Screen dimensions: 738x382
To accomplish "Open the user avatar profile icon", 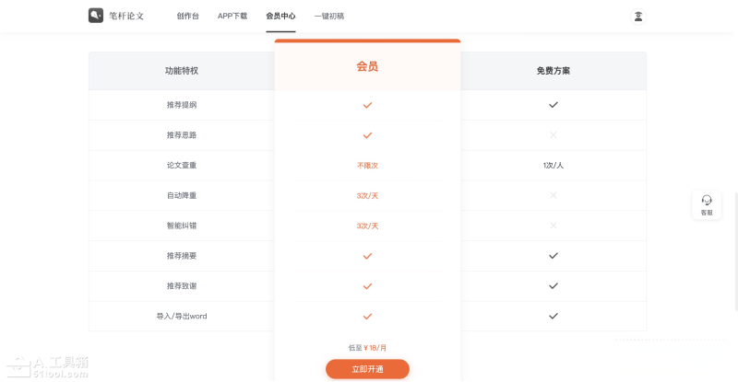I will (637, 16).
